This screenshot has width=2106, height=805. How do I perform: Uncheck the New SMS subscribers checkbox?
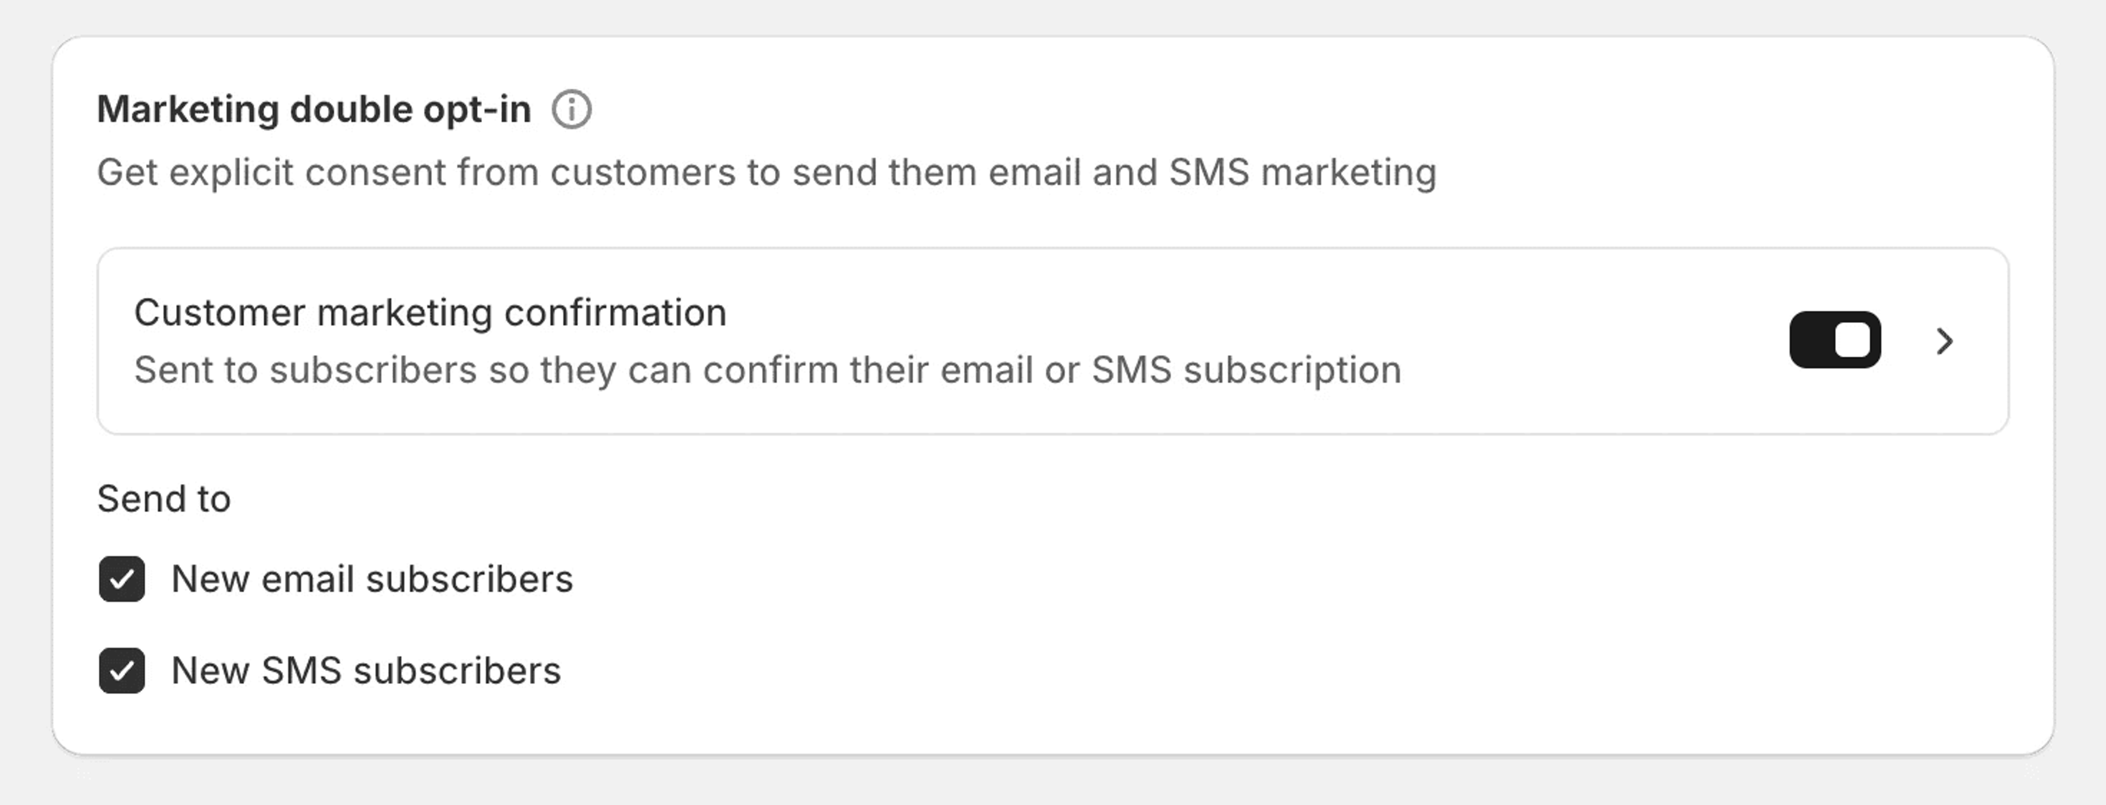tap(122, 670)
